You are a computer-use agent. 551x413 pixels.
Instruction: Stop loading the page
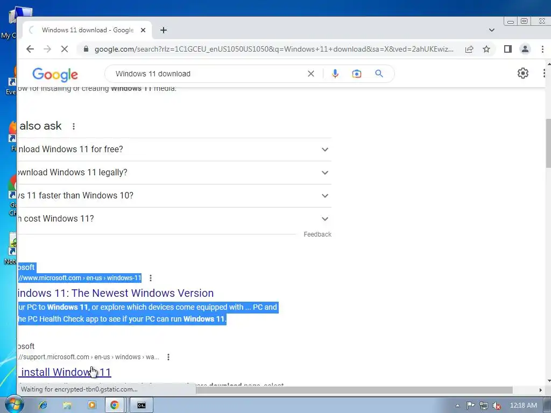[x=65, y=49]
